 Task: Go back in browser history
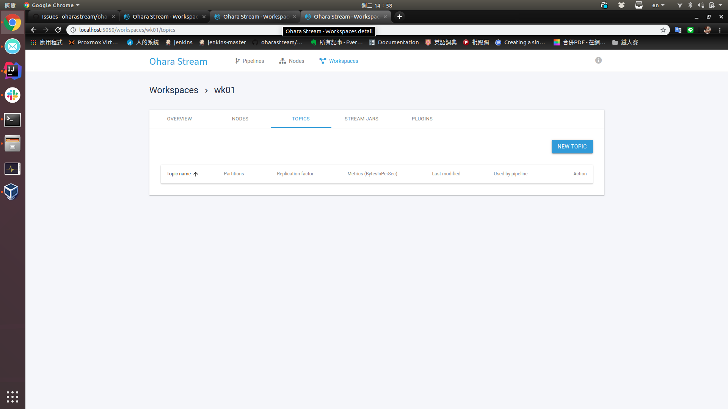[34, 30]
